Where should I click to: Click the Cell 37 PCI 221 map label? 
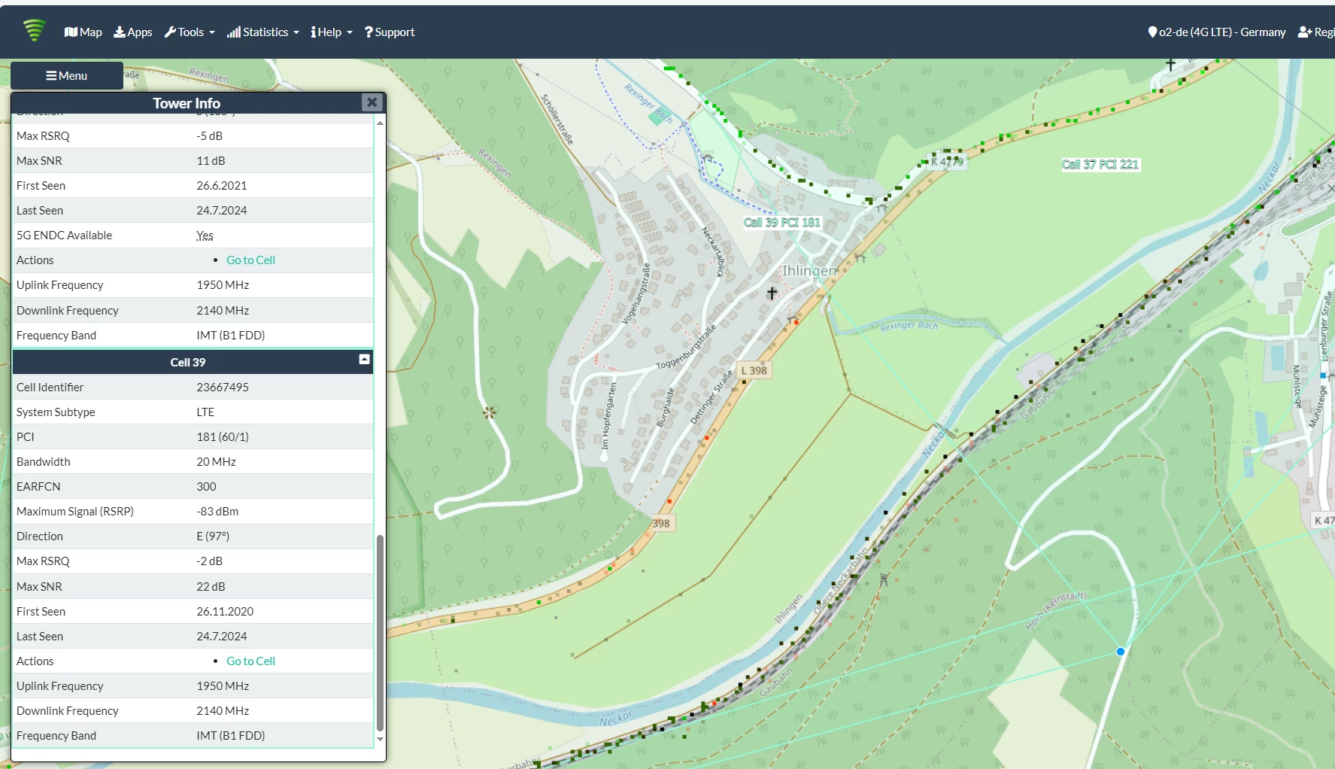(x=1100, y=165)
